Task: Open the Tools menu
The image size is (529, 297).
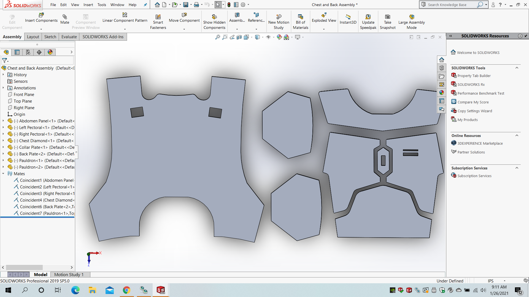Action: [x=102, y=5]
